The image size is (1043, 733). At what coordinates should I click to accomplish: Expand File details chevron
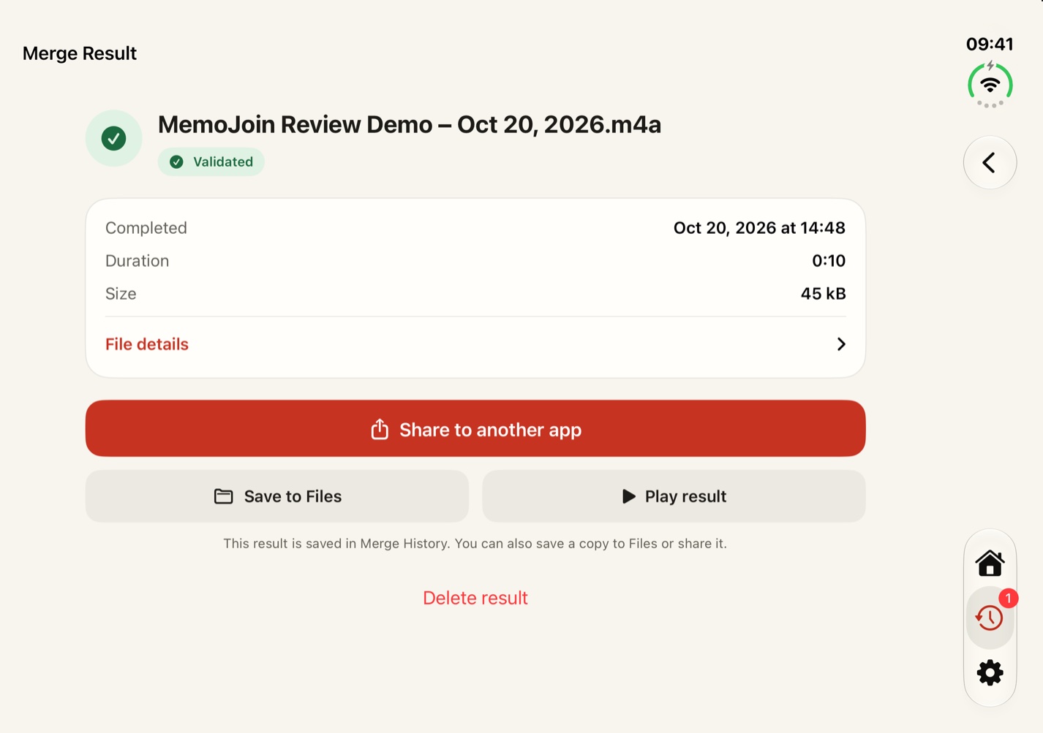pyautogui.click(x=841, y=344)
